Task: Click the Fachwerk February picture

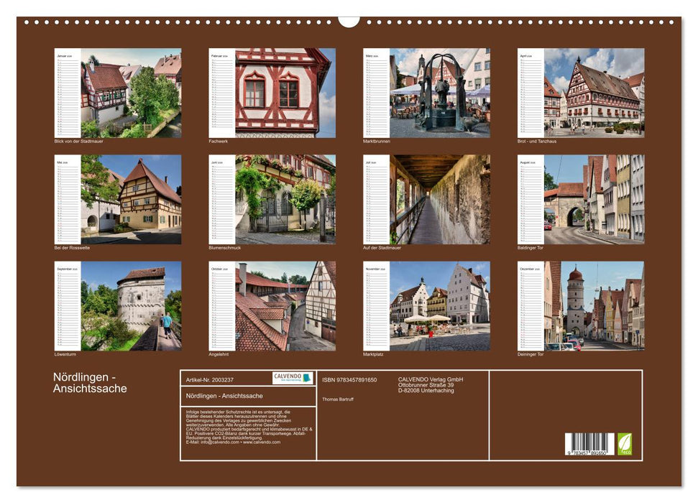Action: click(x=287, y=92)
